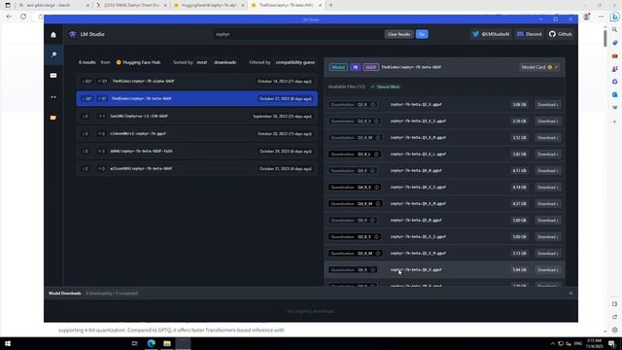Open the My Models folder sidebar icon

tap(53, 118)
